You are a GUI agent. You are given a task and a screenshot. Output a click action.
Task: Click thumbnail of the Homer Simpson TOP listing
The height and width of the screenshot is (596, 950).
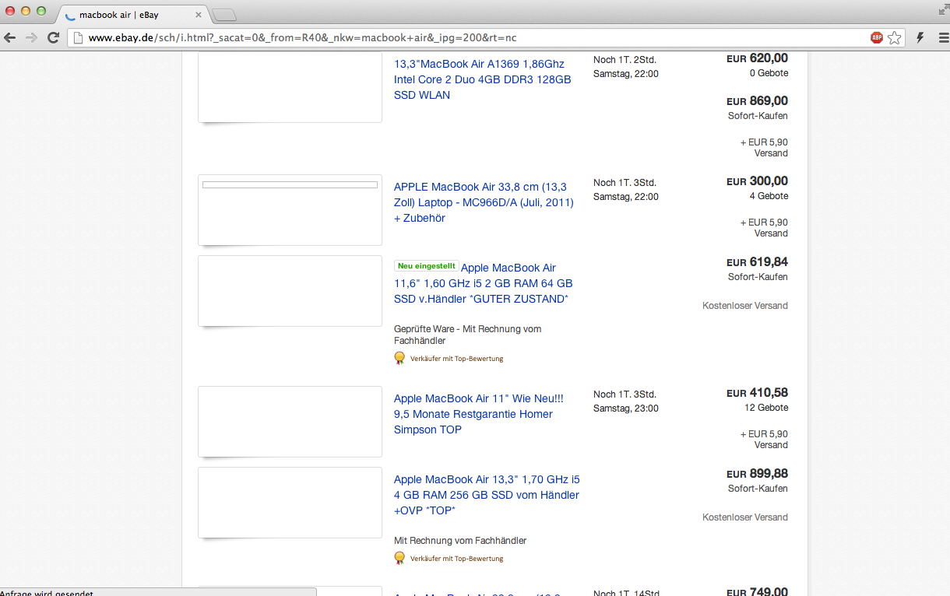[290, 422]
